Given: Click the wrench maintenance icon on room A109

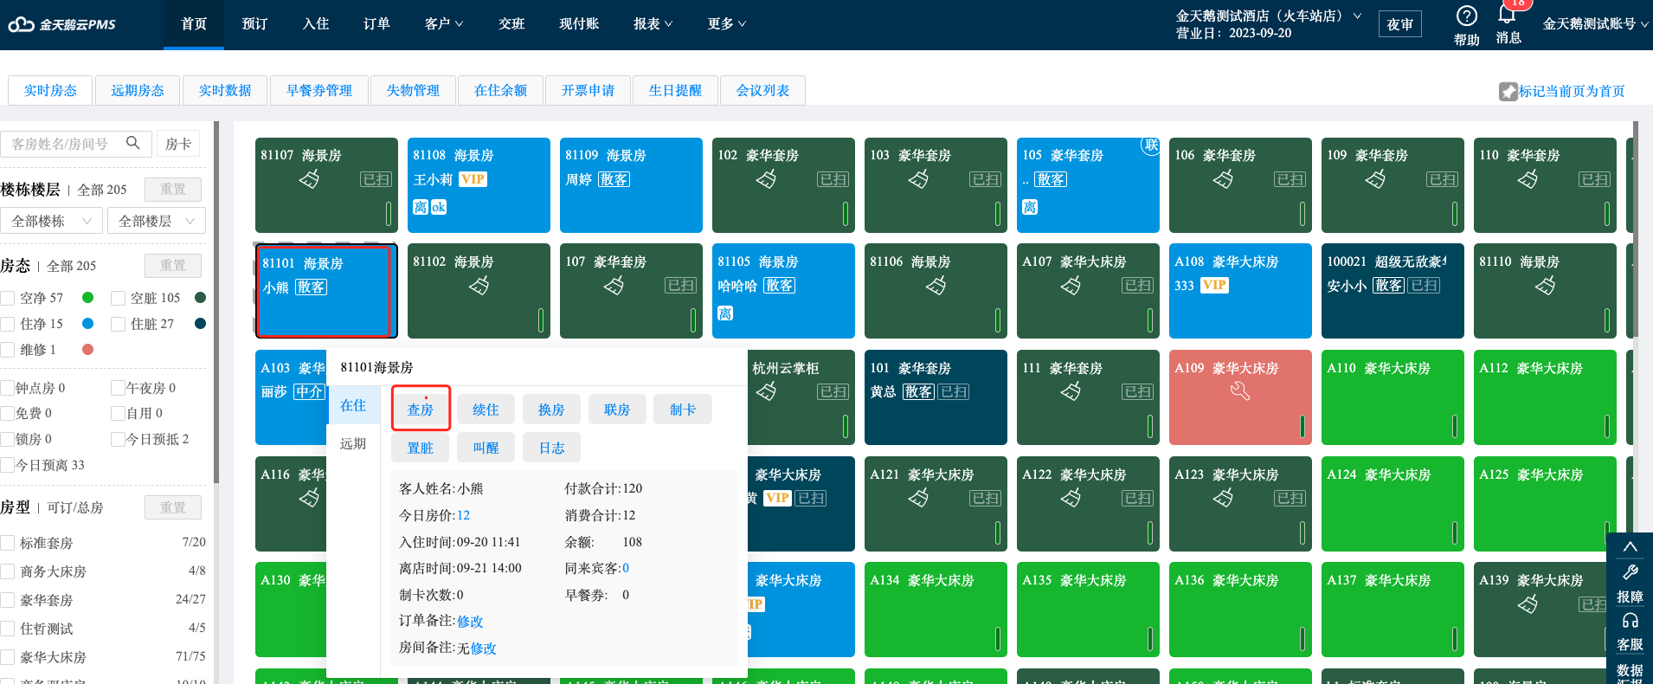Looking at the screenshot, I should (x=1240, y=391).
